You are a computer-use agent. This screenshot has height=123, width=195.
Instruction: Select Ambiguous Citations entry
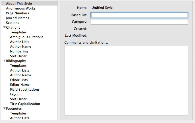[x=26, y=37]
